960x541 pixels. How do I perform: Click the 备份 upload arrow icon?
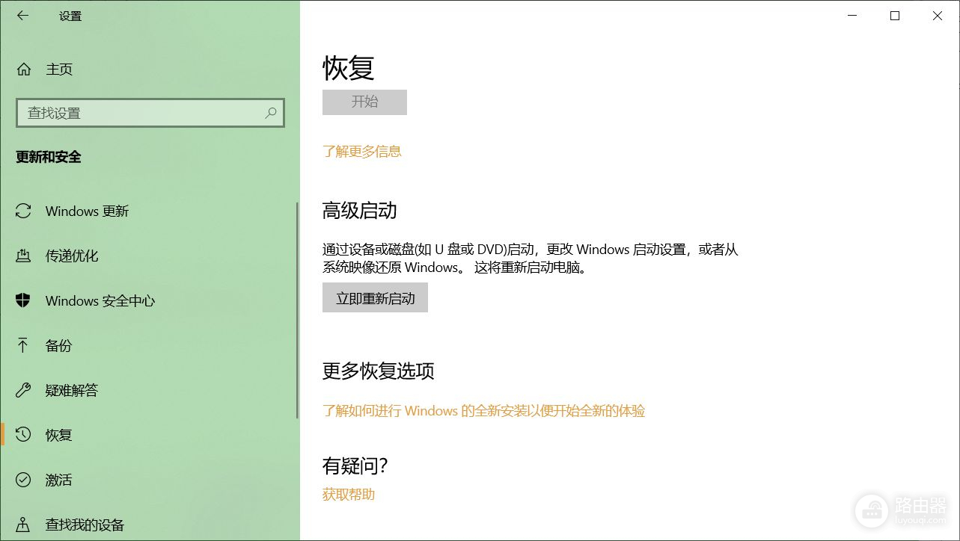(23, 346)
